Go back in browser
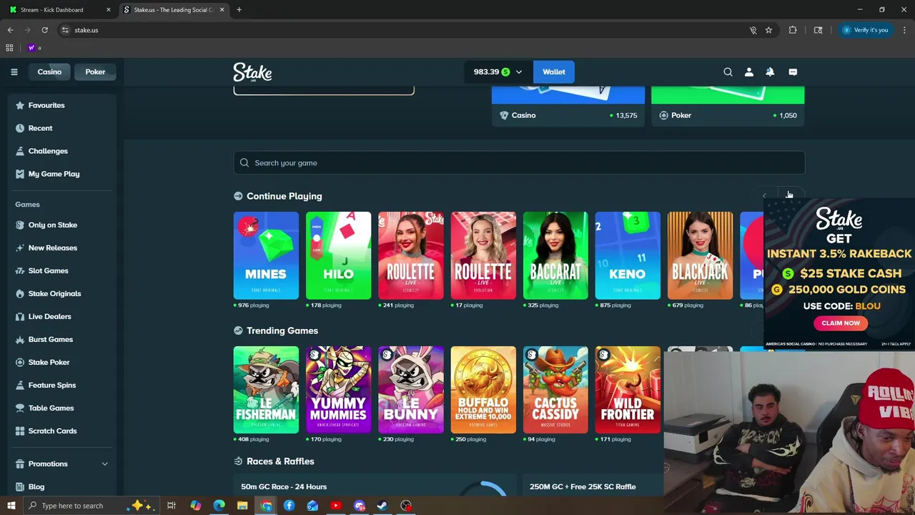This screenshot has height=515, width=915. pos(10,30)
